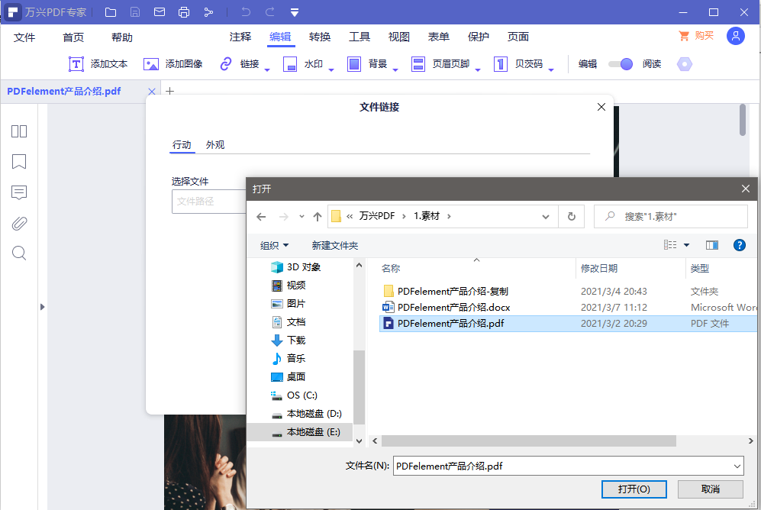This screenshot has width=761, height=510.
Task: Toggle the edit/read (编辑/阅读) mode switch
Action: pyautogui.click(x=621, y=65)
